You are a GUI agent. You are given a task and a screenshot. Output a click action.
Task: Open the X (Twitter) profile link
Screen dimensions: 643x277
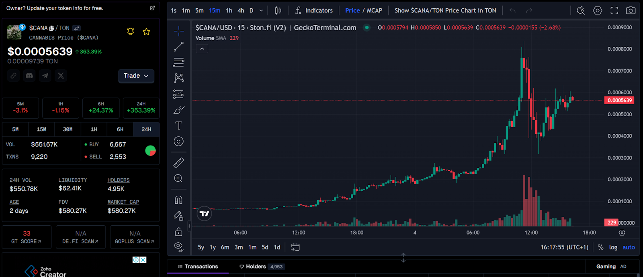[61, 75]
